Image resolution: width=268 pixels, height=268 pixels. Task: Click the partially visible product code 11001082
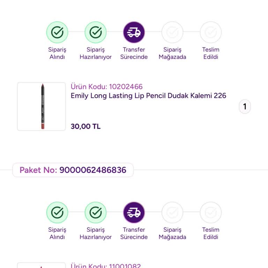(106, 266)
